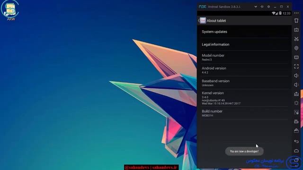Viewport: 303px width, 170px height.
Task: Go to Android home via sidebar home icon
Action: click(x=296, y=151)
